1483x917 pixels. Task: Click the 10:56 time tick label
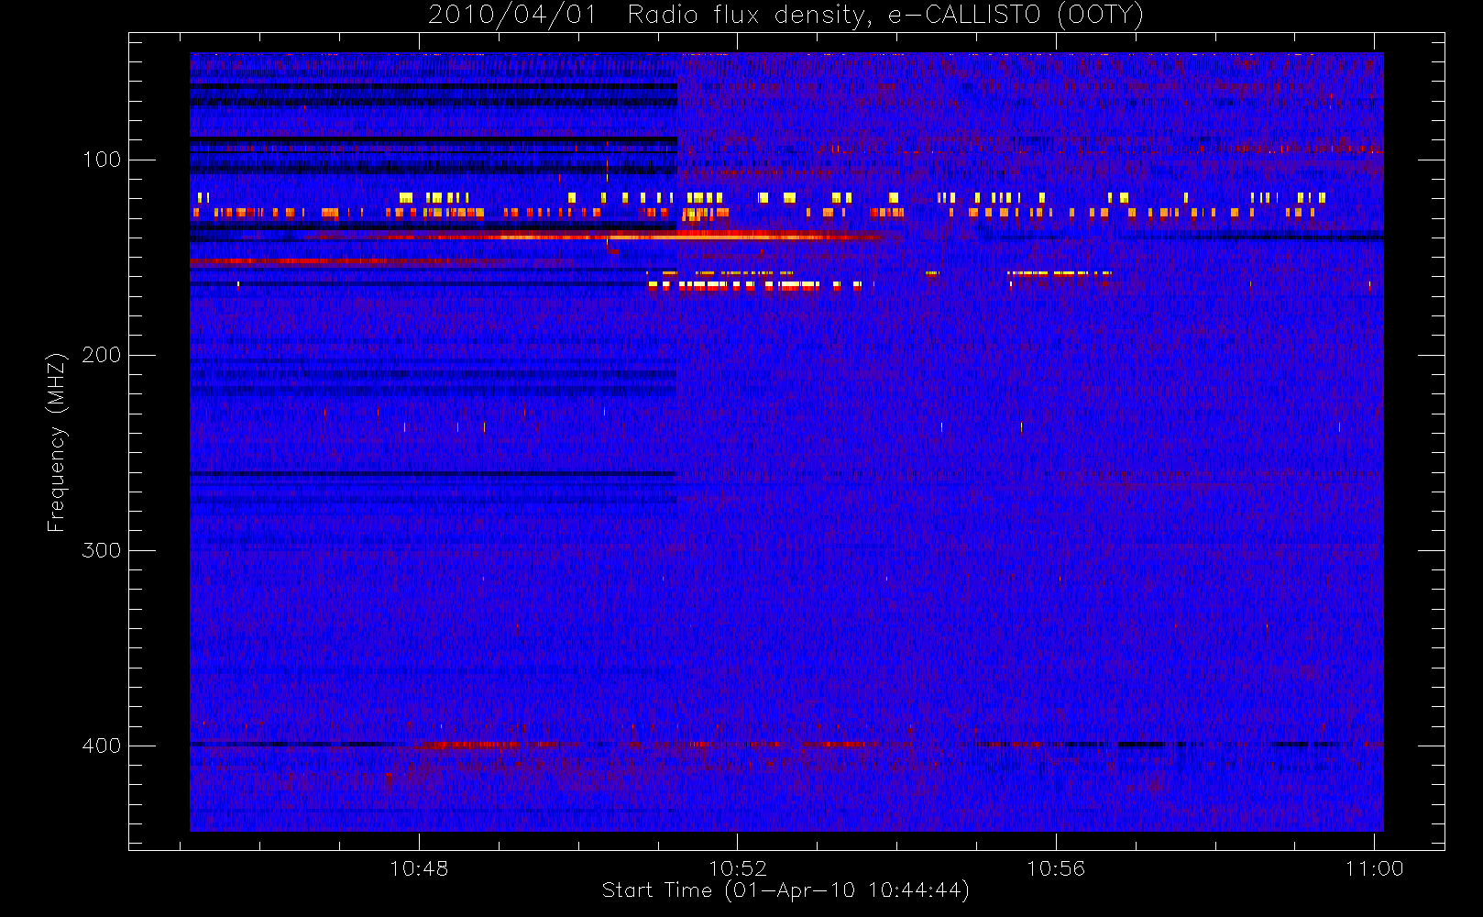[1056, 868]
